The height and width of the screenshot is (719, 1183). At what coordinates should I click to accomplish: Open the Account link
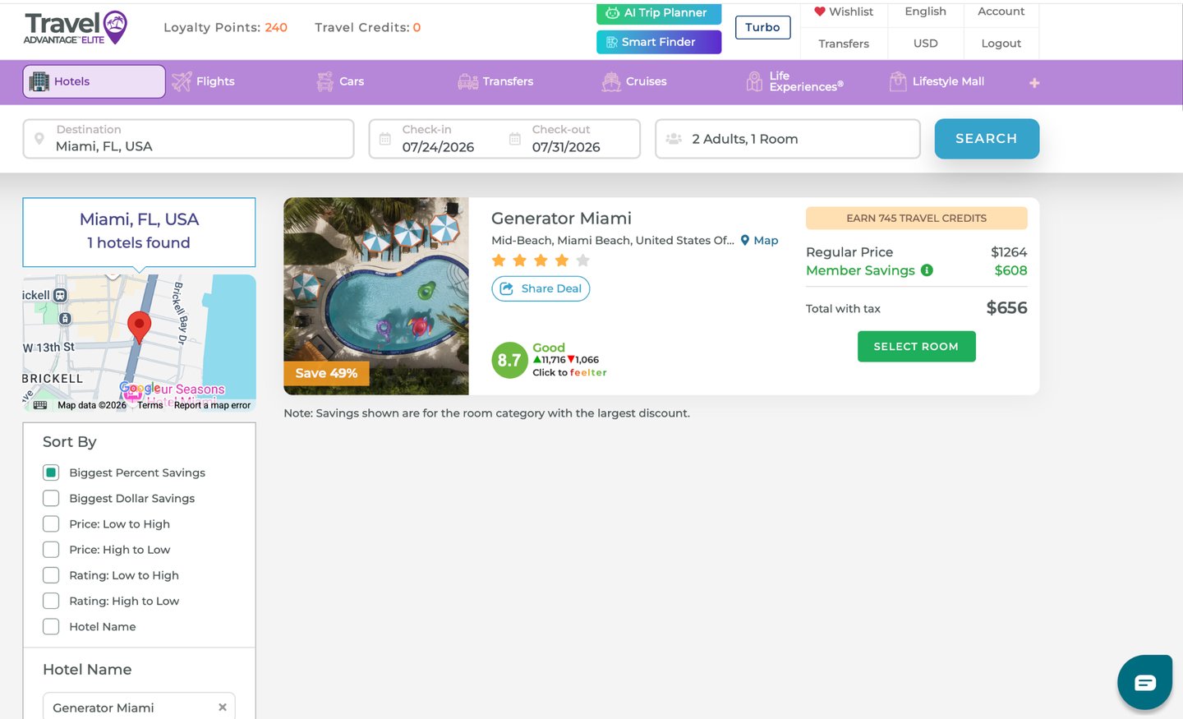coord(1001,12)
